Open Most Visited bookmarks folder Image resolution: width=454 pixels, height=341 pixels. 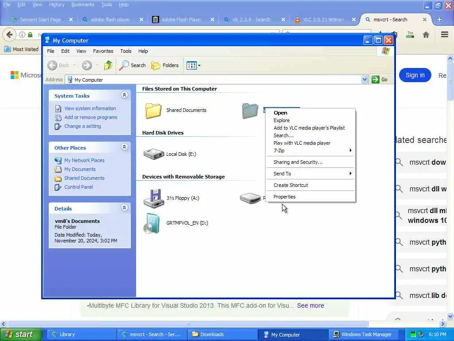click(21, 49)
